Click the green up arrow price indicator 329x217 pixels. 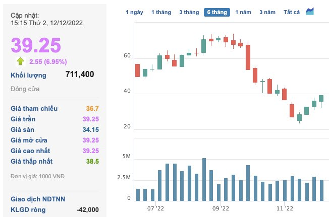[x=20, y=61]
